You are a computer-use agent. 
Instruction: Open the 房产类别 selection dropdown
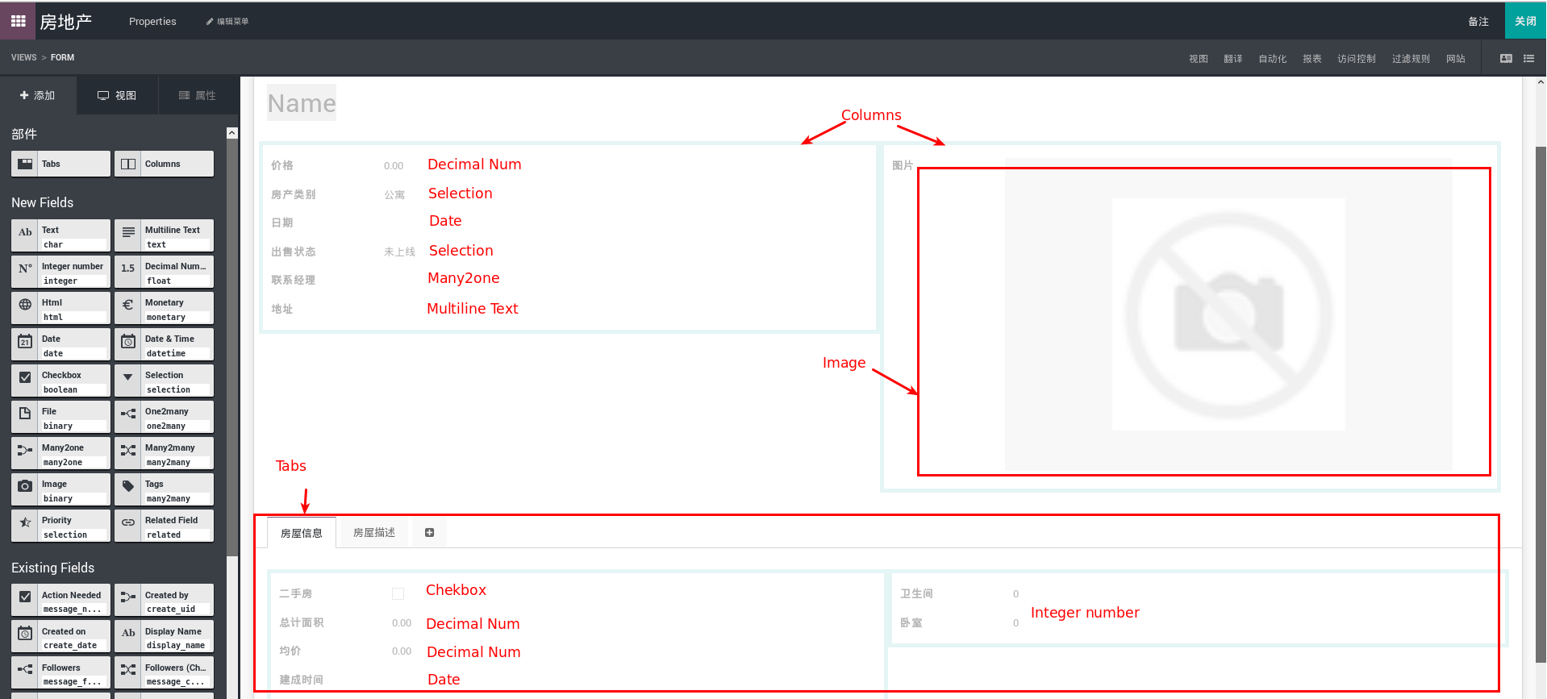394,195
